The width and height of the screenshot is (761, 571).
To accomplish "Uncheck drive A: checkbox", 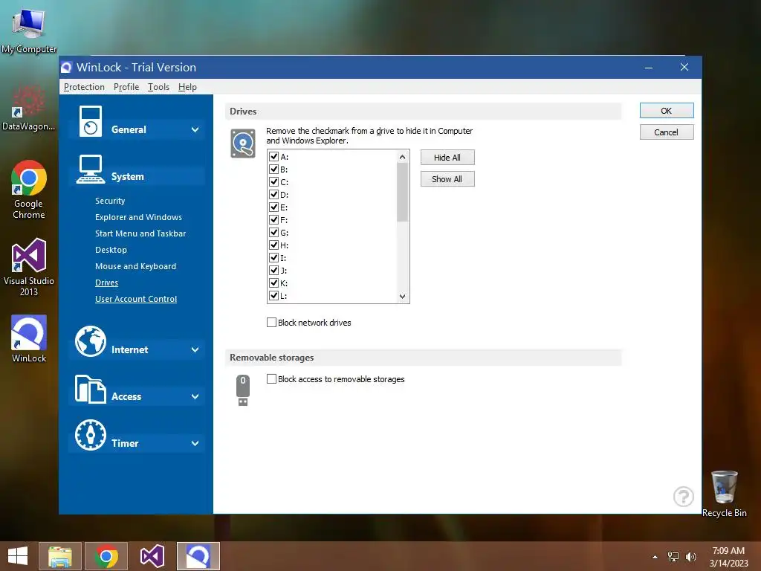I will click(273, 157).
